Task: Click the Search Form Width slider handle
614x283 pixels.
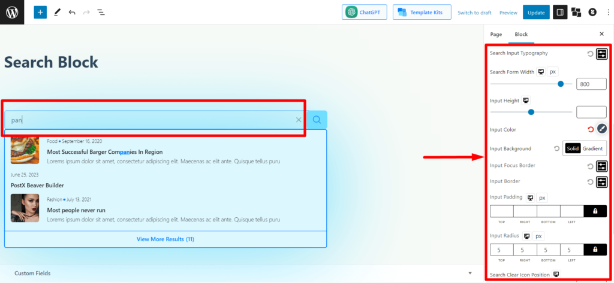Action: click(x=561, y=84)
